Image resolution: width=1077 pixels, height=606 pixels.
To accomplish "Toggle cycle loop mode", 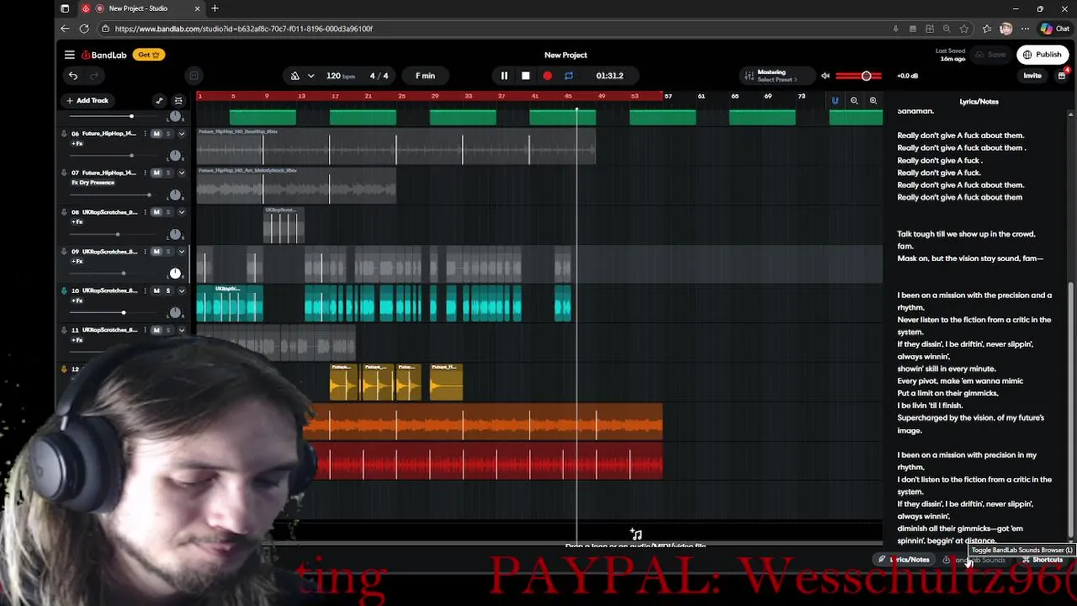I will point(569,76).
